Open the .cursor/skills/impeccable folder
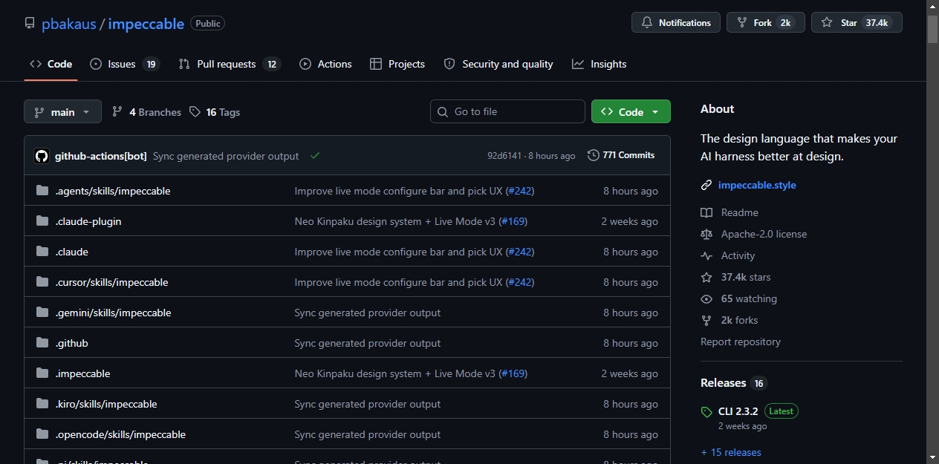The height and width of the screenshot is (464, 939). [112, 282]
